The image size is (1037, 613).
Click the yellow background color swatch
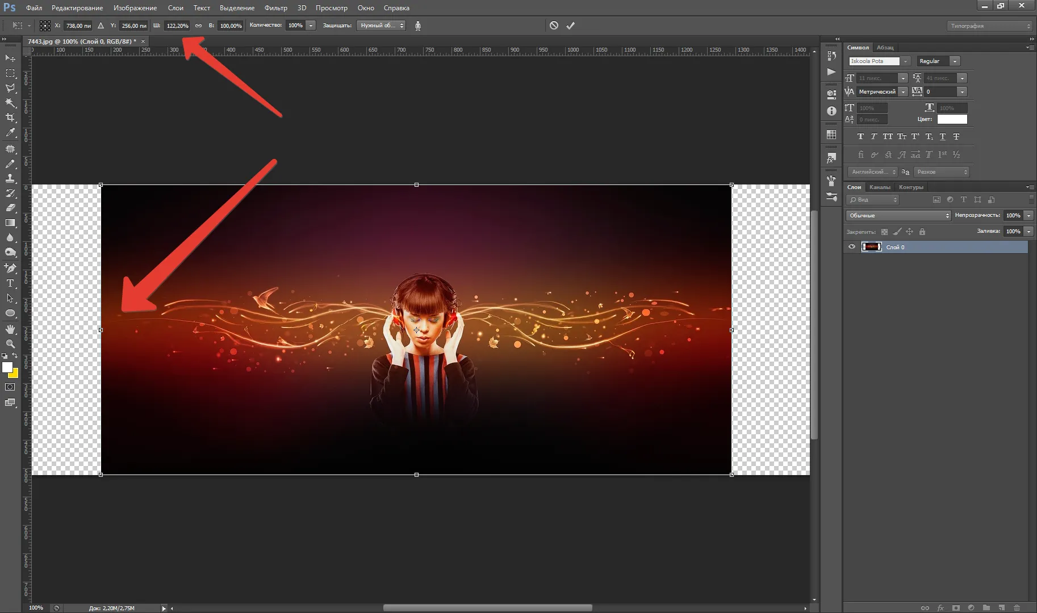tap(14, 374)
